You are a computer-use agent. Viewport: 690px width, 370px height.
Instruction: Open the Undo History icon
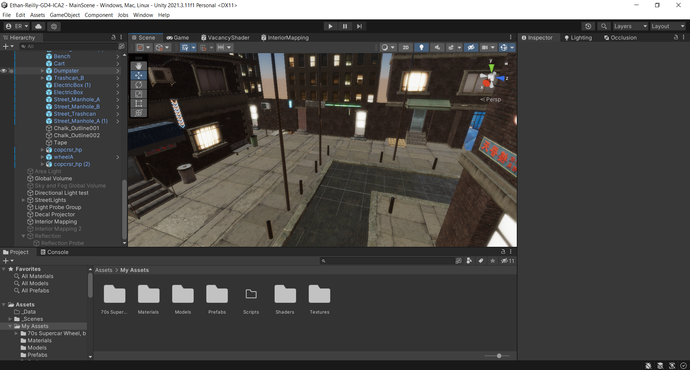pos(588,26)
